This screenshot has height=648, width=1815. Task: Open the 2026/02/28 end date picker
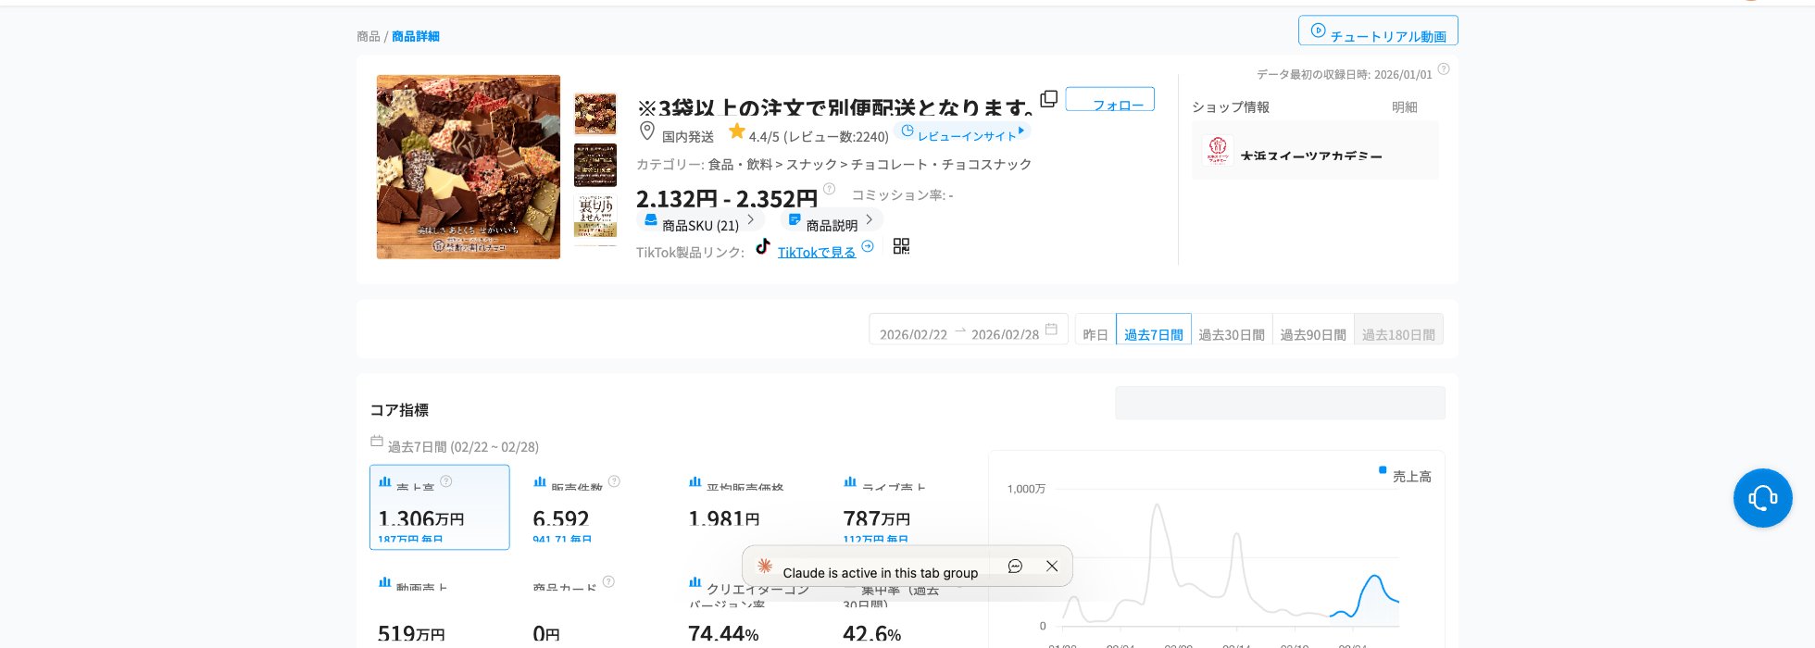1005,333
